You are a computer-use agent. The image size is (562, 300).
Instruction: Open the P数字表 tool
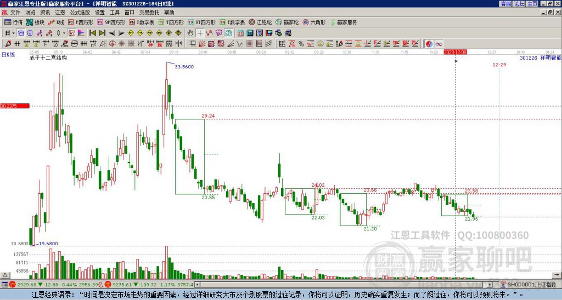pyautogui.click(x=142, y=22)
